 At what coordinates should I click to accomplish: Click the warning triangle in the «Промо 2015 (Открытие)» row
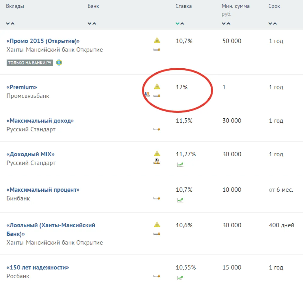(x=157, y=40)
